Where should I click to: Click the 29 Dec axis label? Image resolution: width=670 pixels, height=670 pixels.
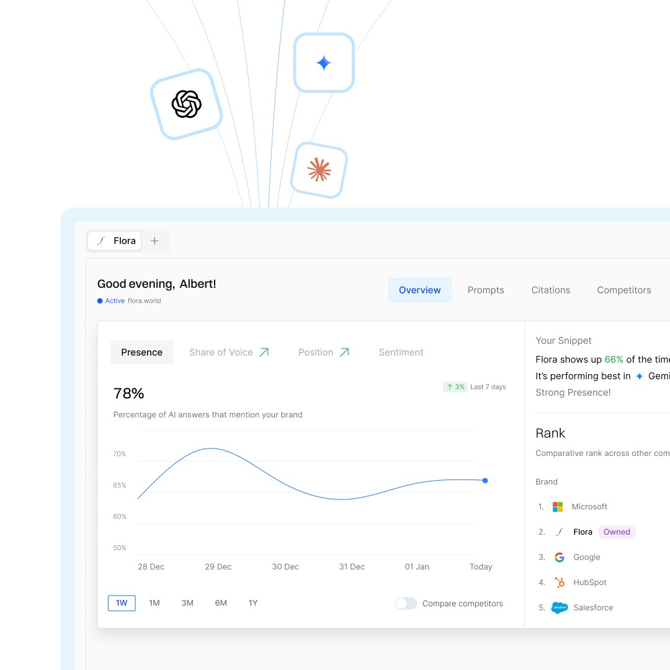(x=218, y=566)
